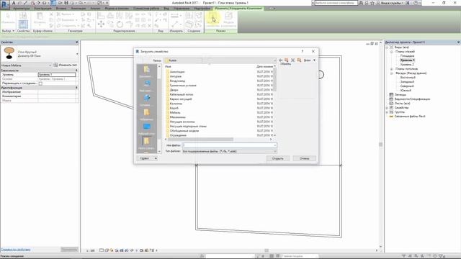Image resolution: width=461 pixels, height=259 pixels.
Task: Open the Tools dropdown arrow in dialog
Action: (x=156, y=158)
